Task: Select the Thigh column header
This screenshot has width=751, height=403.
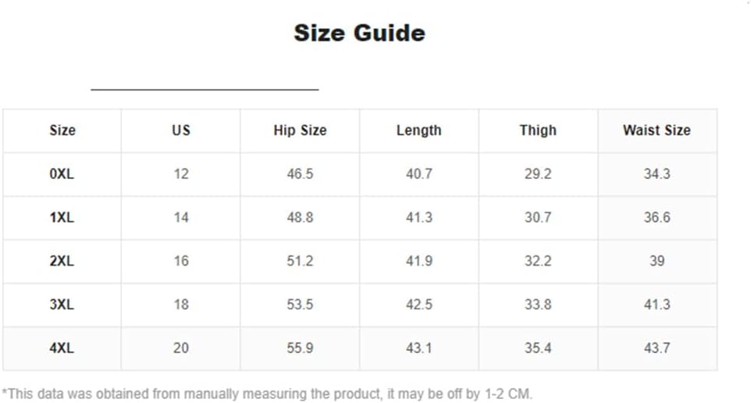Action: click(538, 130)
